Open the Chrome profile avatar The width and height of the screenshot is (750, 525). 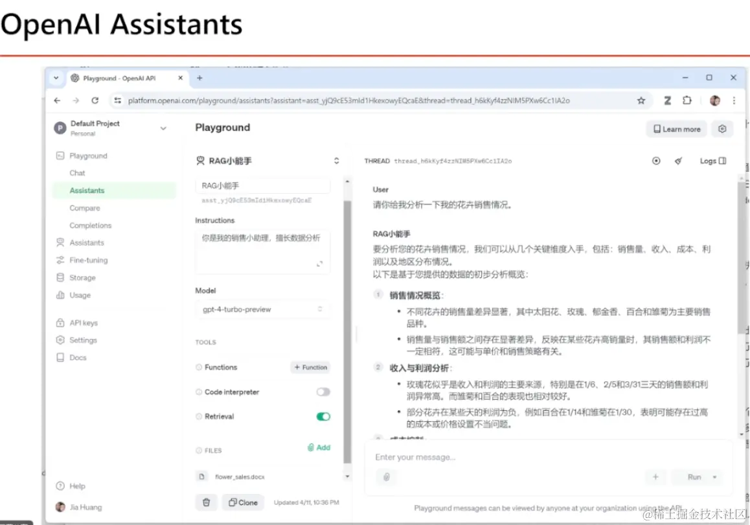[714, 100]
